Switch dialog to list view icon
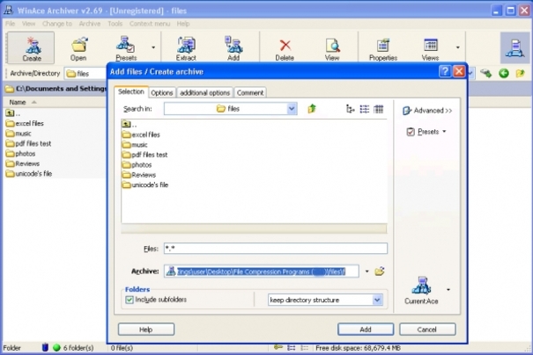The height and width of the screenshot is (355, 533). [365, 109]
